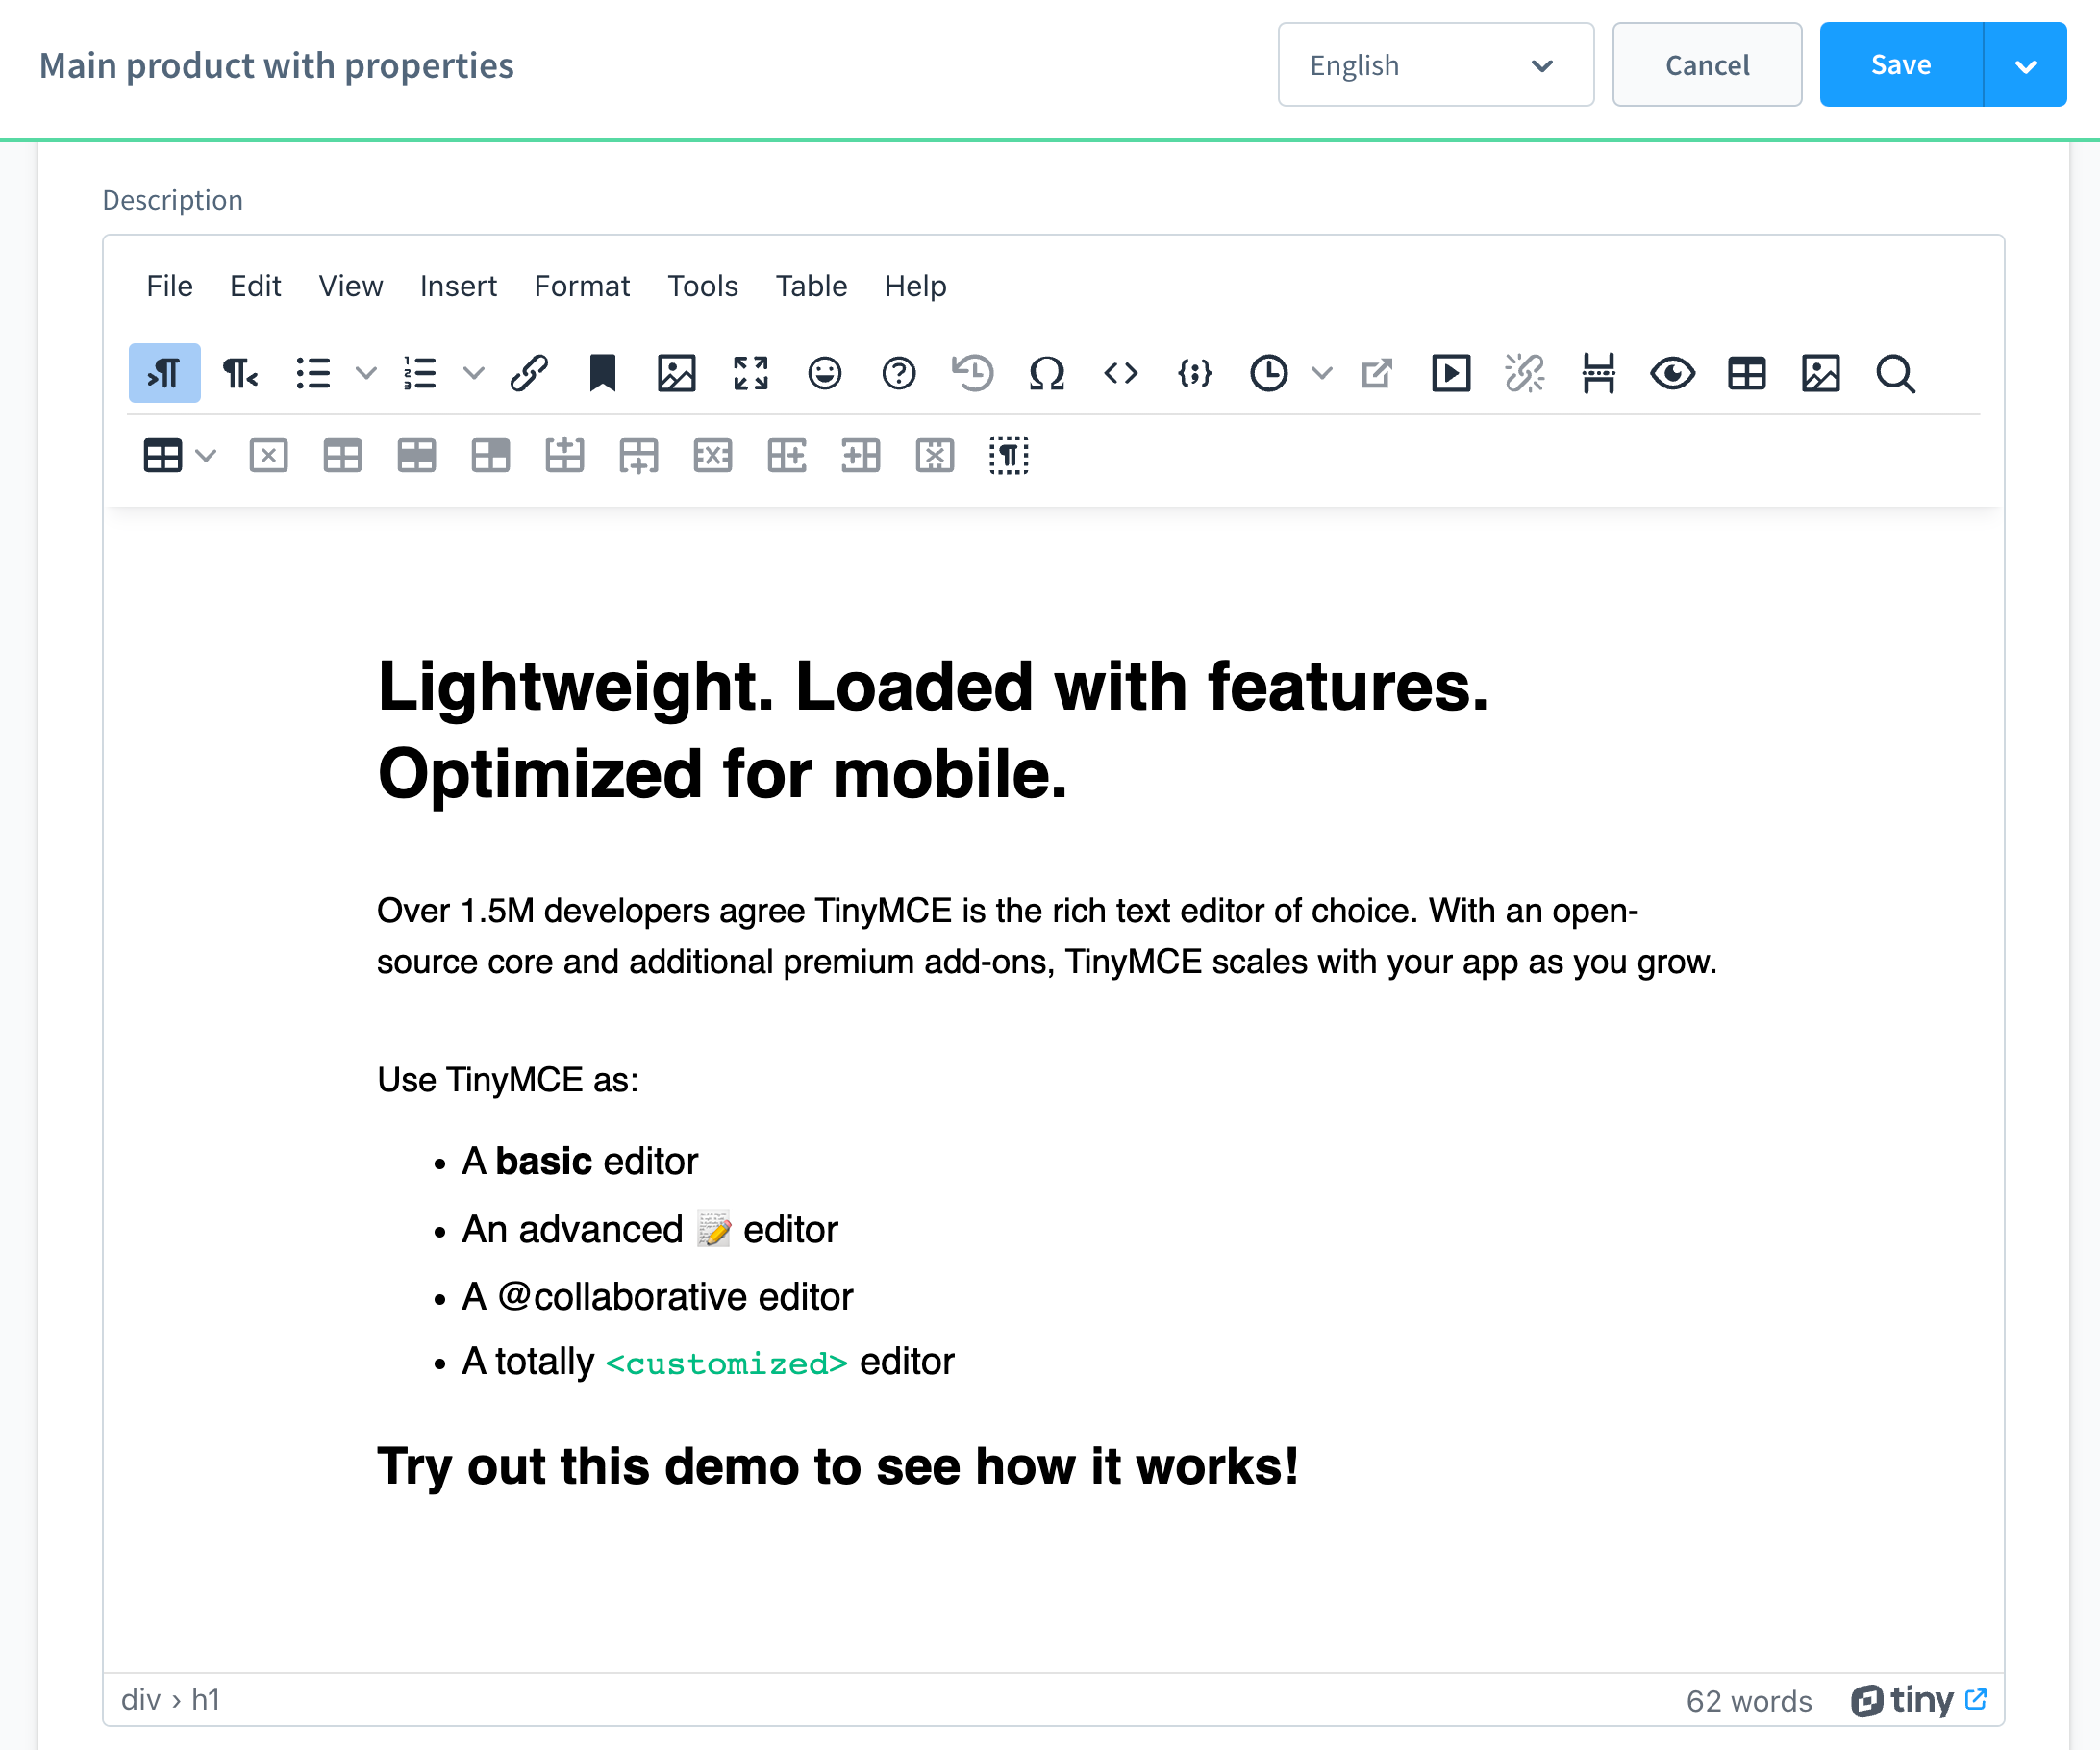Insert special character with omega icon
The width and height of the screenshot is (2100, 1750).
pos(1046,373)
